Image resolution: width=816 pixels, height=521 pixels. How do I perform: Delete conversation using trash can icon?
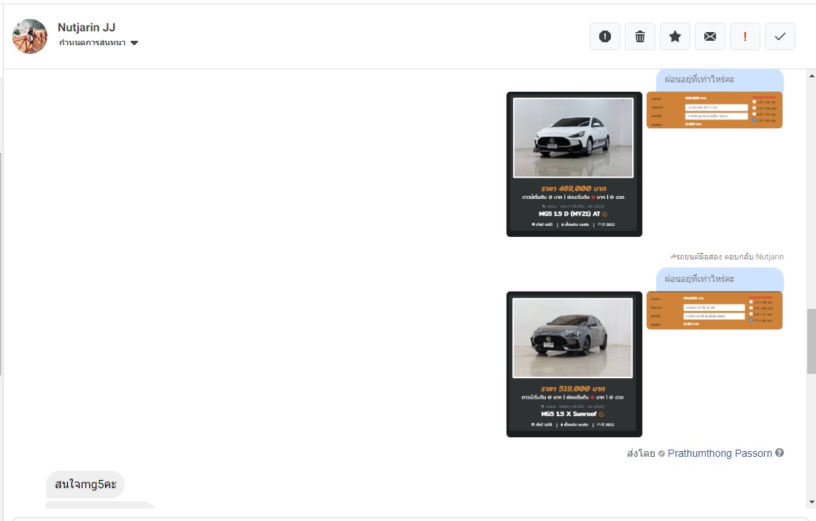click(x=640, y=36)
